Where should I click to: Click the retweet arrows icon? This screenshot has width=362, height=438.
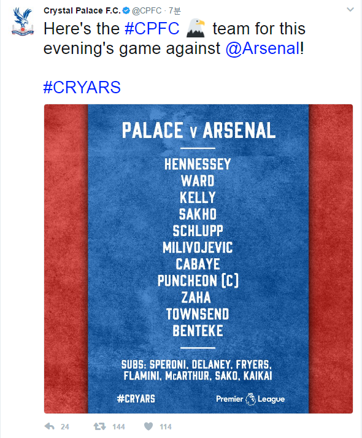[99, 426]
